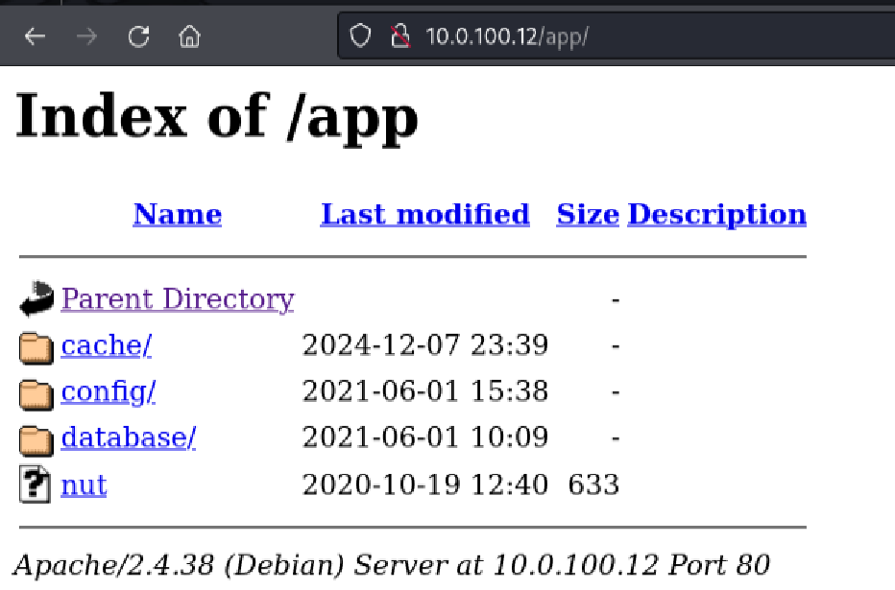Click the database folder icon
Viewport: 895px width, 590px height.
coord(36,439)
